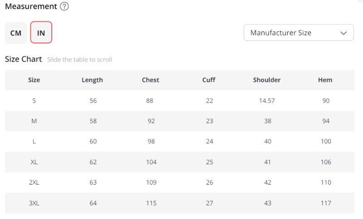Select the 2XL size row
This screenshot has width=363, height=219.
34,183
